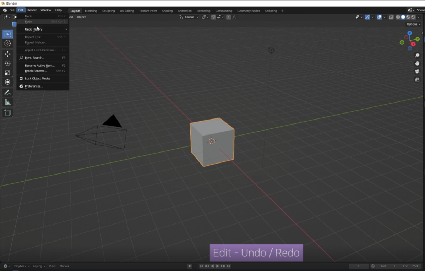Open pivot point dropdown

tap(205, 17)
